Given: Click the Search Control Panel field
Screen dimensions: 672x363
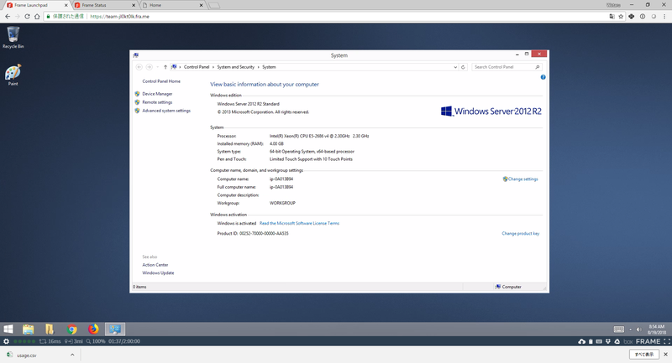Looking at the screenshot, I should tap(507, 67).
